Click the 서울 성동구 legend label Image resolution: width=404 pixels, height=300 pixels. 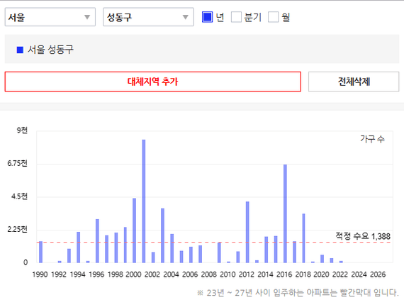tap(50, 50)
